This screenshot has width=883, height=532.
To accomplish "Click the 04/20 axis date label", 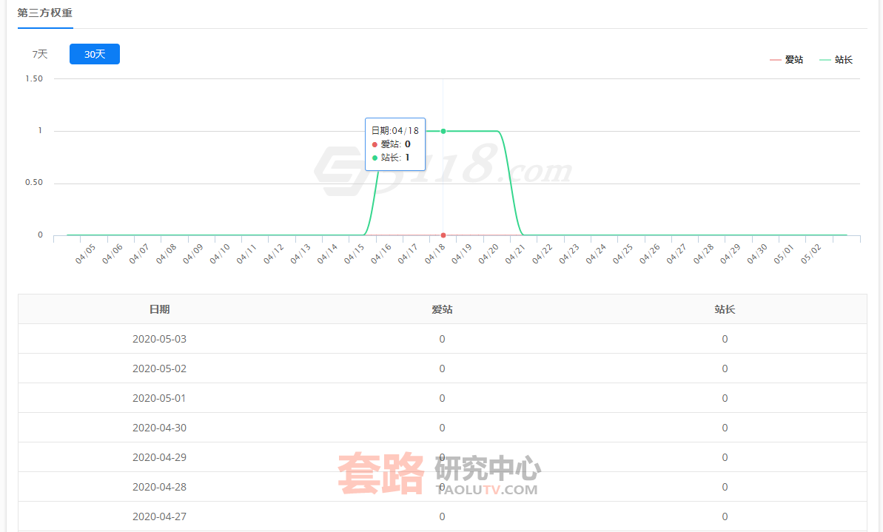I will (x=488, y=255).
